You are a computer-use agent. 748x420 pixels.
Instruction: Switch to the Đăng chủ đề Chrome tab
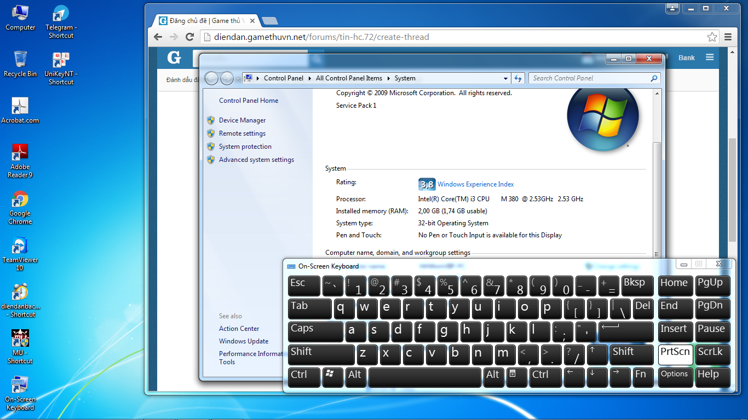click(206, 21)
